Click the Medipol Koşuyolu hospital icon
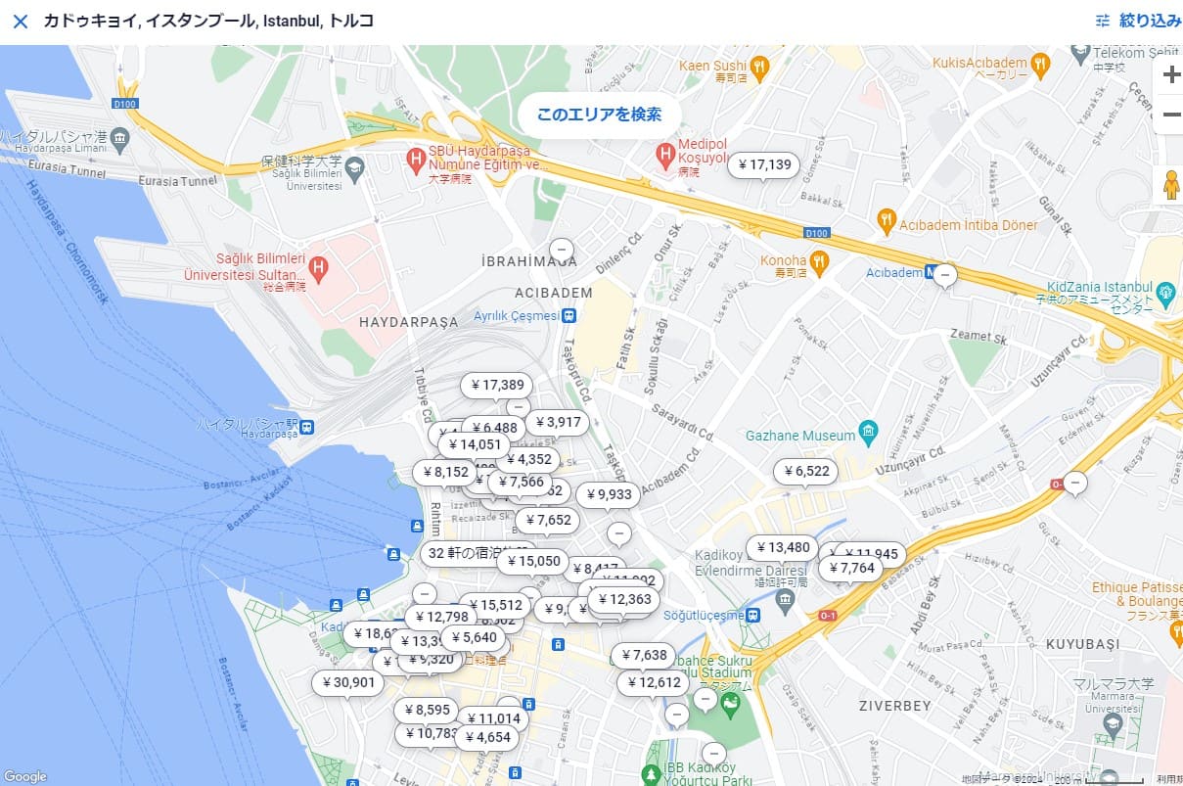Screen dimensions: 1183x786 [x=665, y=151]
